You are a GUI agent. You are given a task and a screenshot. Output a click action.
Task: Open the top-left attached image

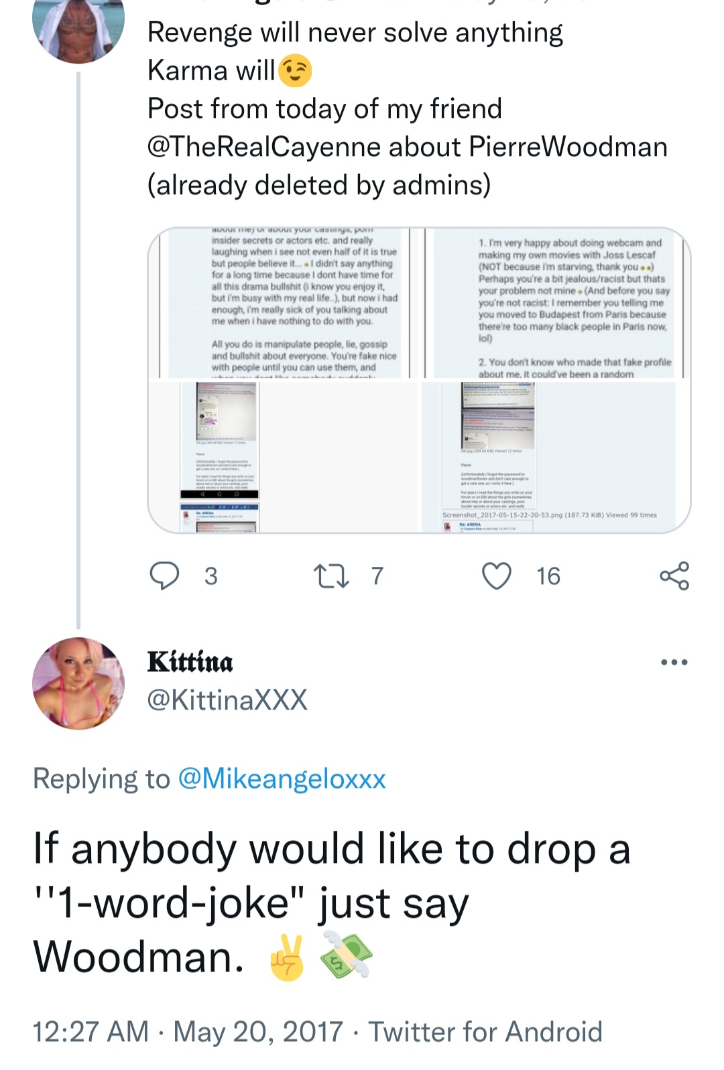click(282, 304)
